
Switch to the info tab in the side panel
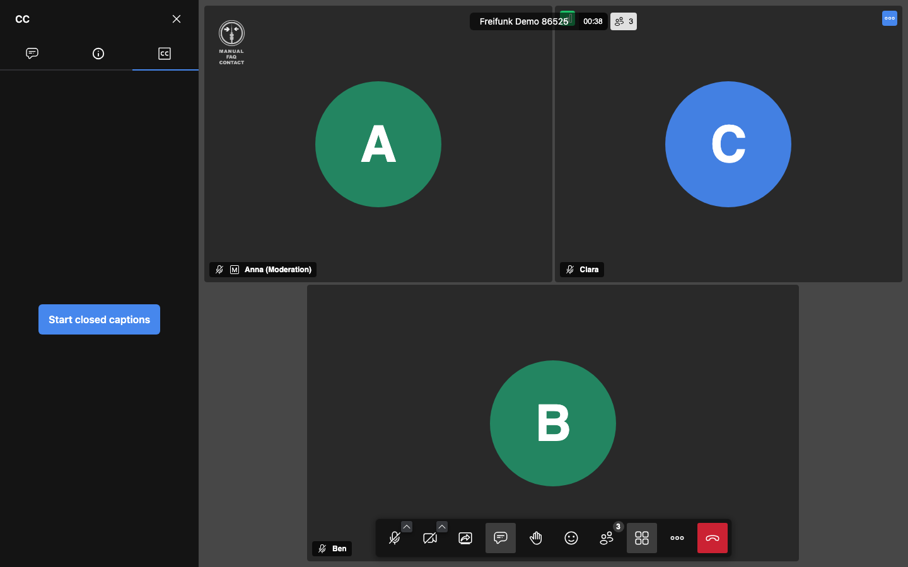pos(98,54)
